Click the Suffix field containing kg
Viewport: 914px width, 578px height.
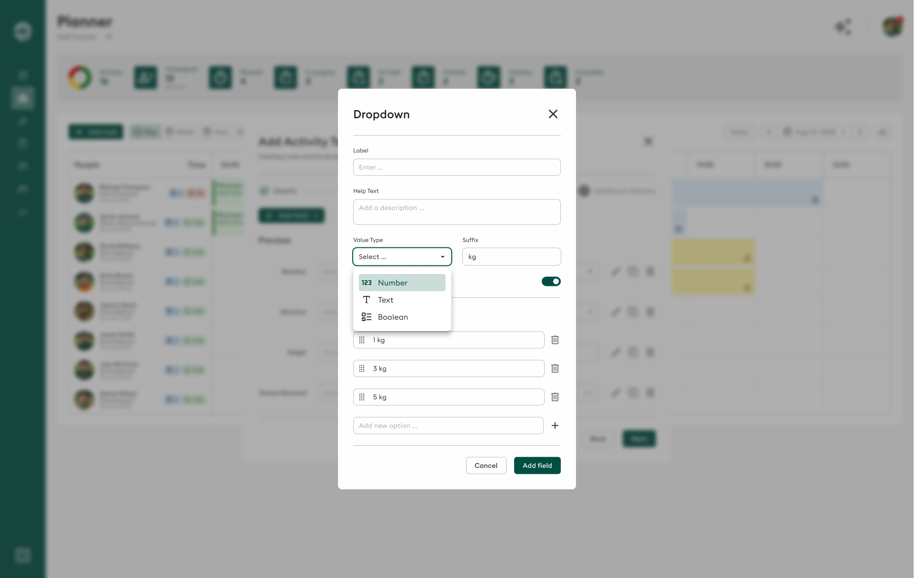coord(511,256)
